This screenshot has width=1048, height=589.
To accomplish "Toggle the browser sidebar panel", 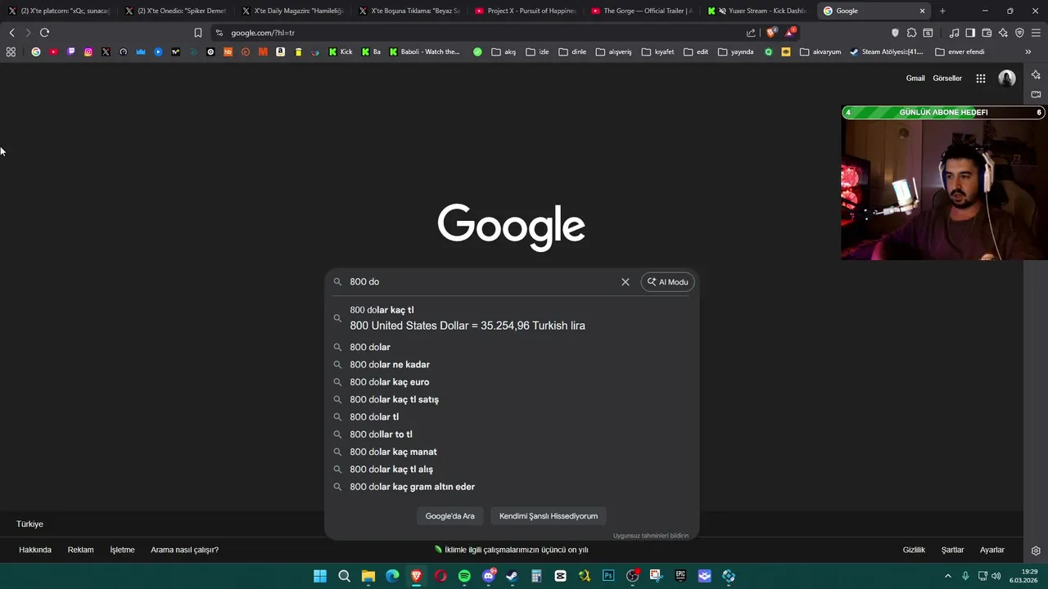I will (970, 33).
